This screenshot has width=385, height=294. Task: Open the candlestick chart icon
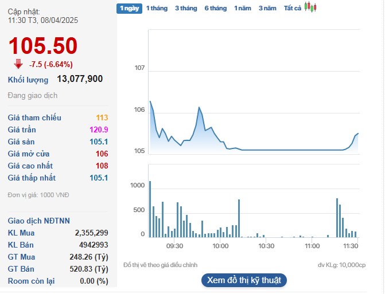(310, 7)
